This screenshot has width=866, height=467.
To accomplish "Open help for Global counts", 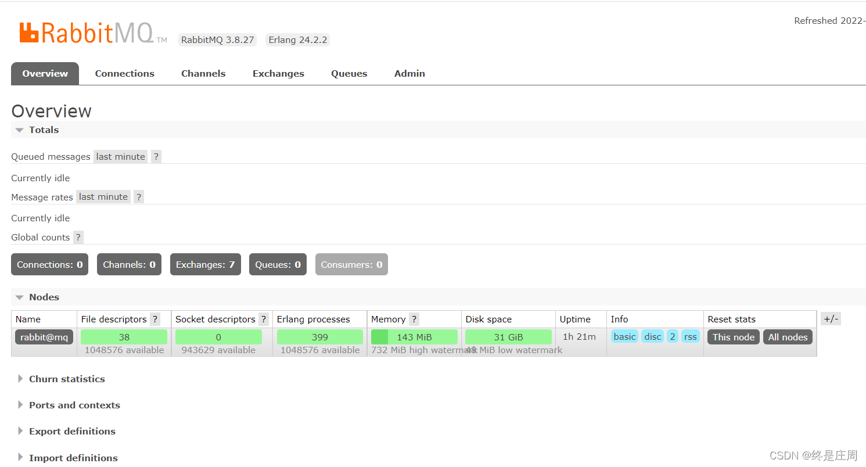I will 78,237.
